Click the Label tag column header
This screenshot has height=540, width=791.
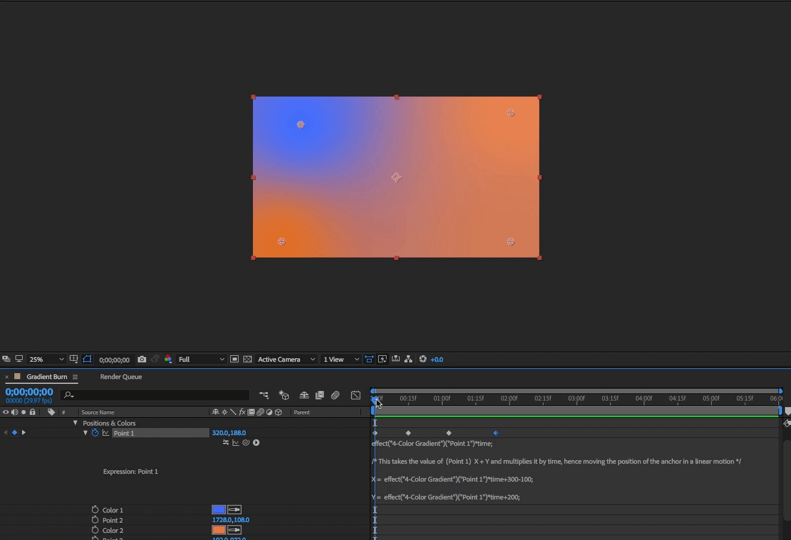(51, 412)
